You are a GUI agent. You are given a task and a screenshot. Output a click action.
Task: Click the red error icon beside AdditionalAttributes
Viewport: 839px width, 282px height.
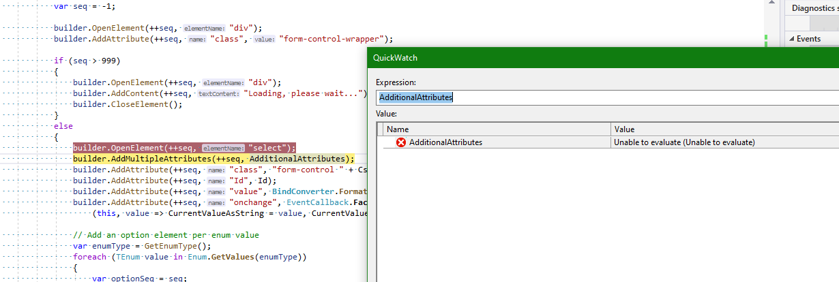[401, 142]
